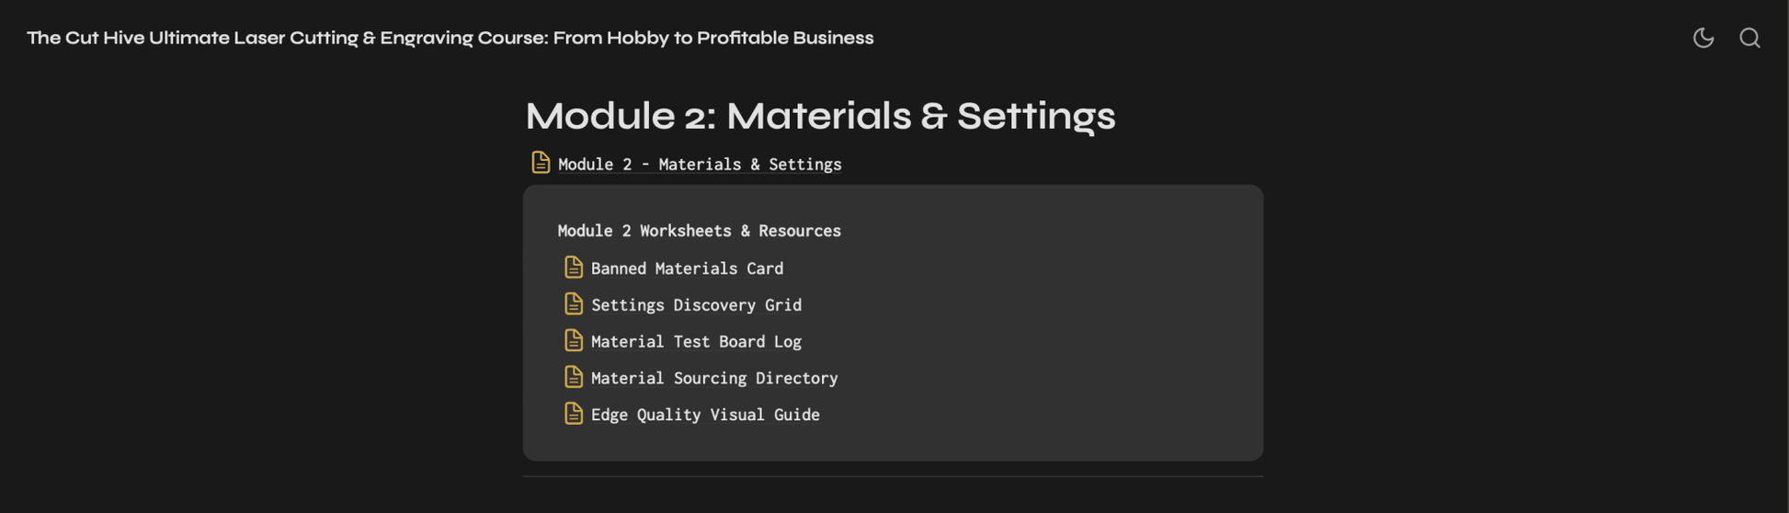1789x513 pixels.
Task: Go to The Cut Hive course home title
Action: pyautogui.click(x=450, y=38)
